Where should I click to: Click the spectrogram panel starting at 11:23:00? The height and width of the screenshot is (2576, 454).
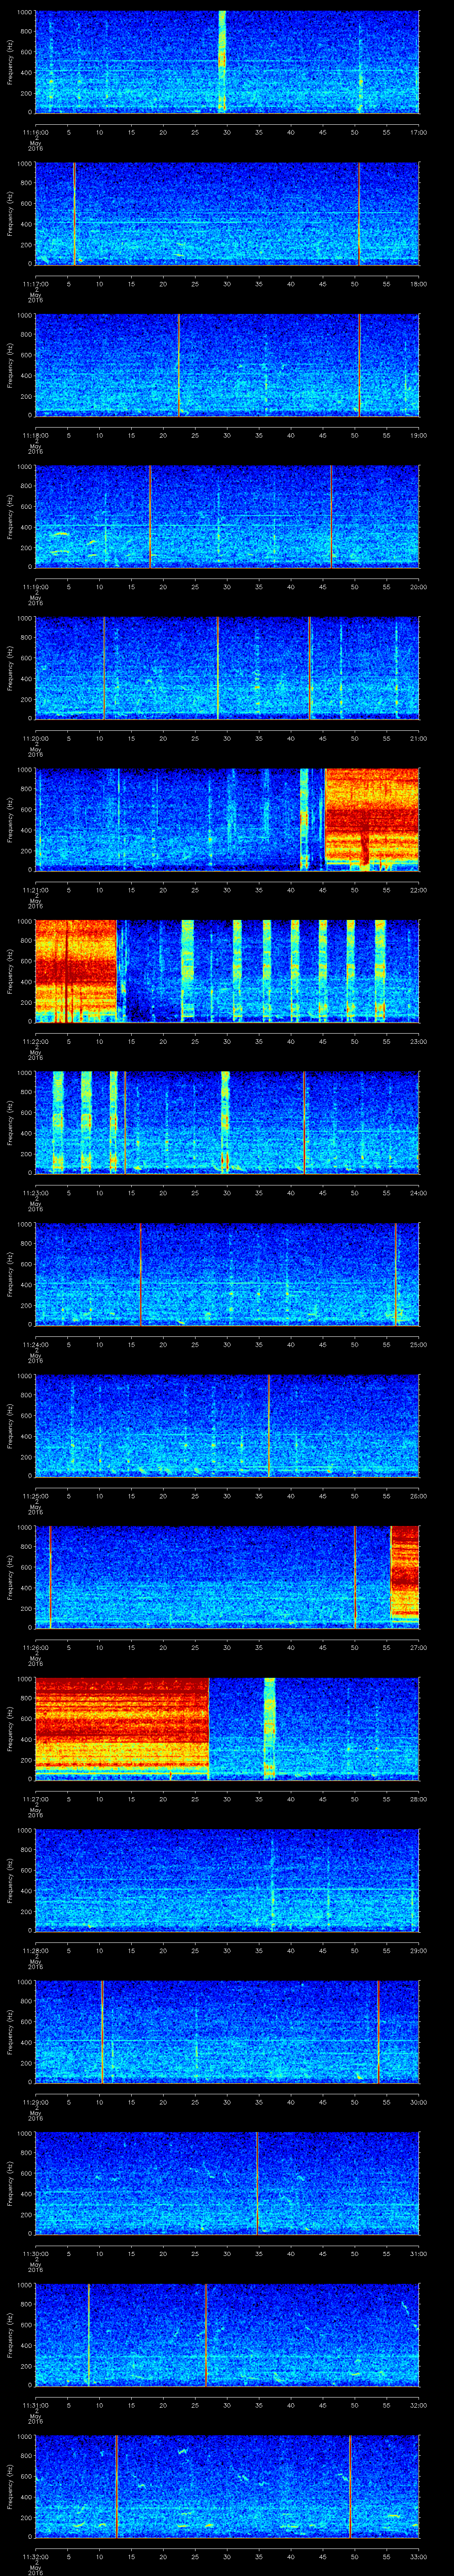point(227,1122)
